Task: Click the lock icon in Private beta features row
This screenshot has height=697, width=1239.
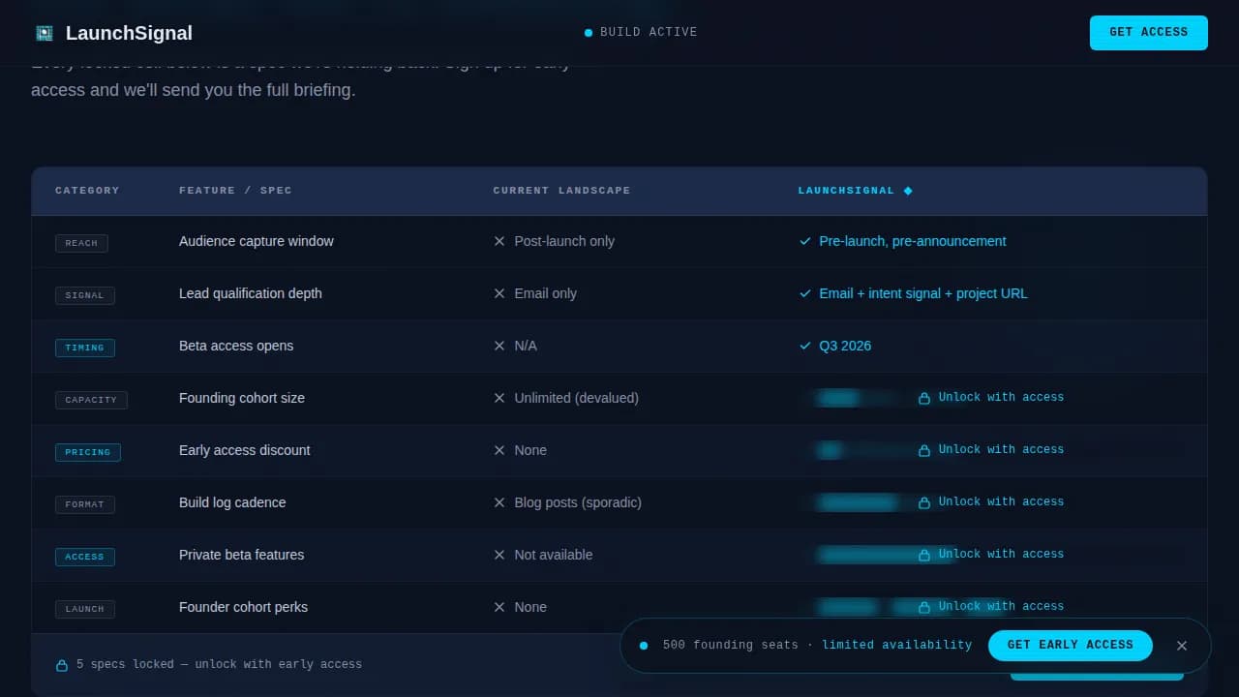Action: click(924, 555)
